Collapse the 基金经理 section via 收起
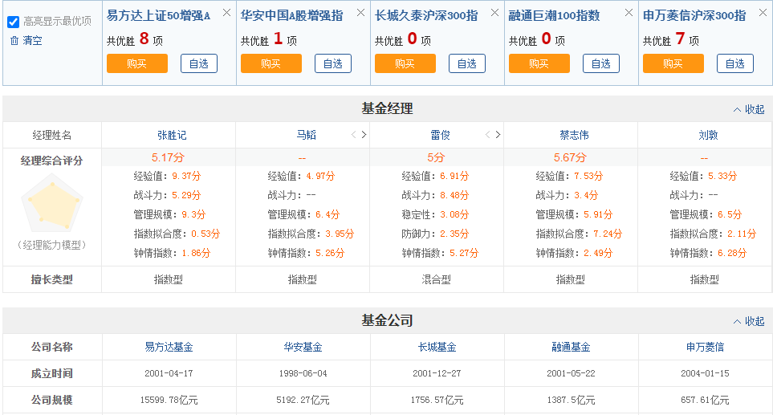This screenshot has width=773, height=415. pyautogui.click(x=749, y=109)
